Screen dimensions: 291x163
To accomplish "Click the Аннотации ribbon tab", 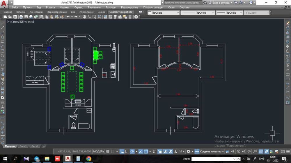I will 36,12.
